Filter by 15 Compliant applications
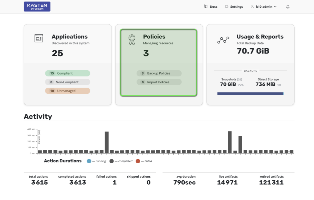This screenshot has height=200, width=314. click(x=67, y=73)
